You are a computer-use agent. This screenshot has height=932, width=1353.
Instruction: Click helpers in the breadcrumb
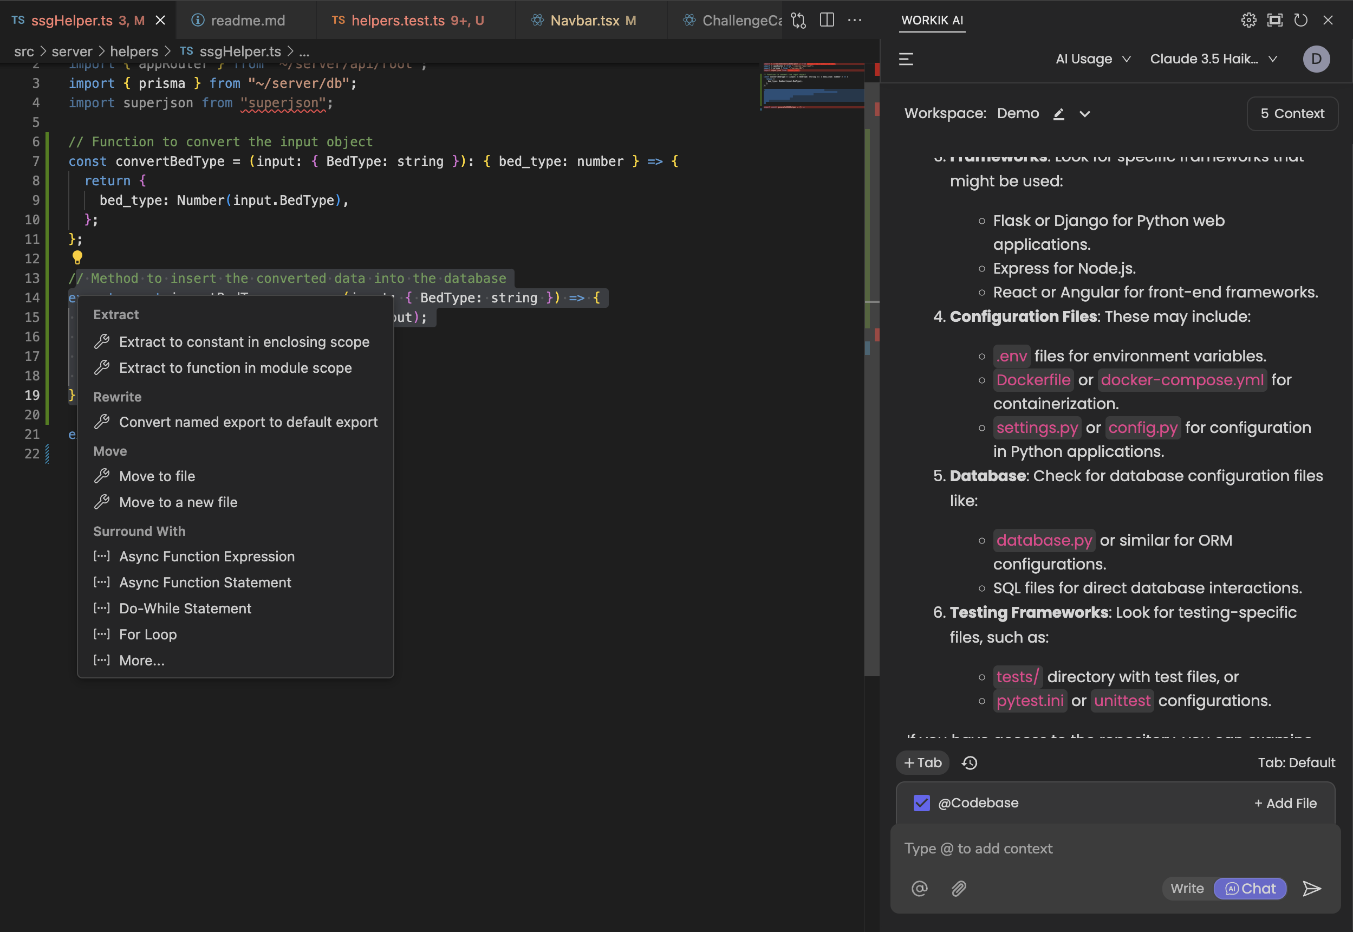(x=134, y=51)
